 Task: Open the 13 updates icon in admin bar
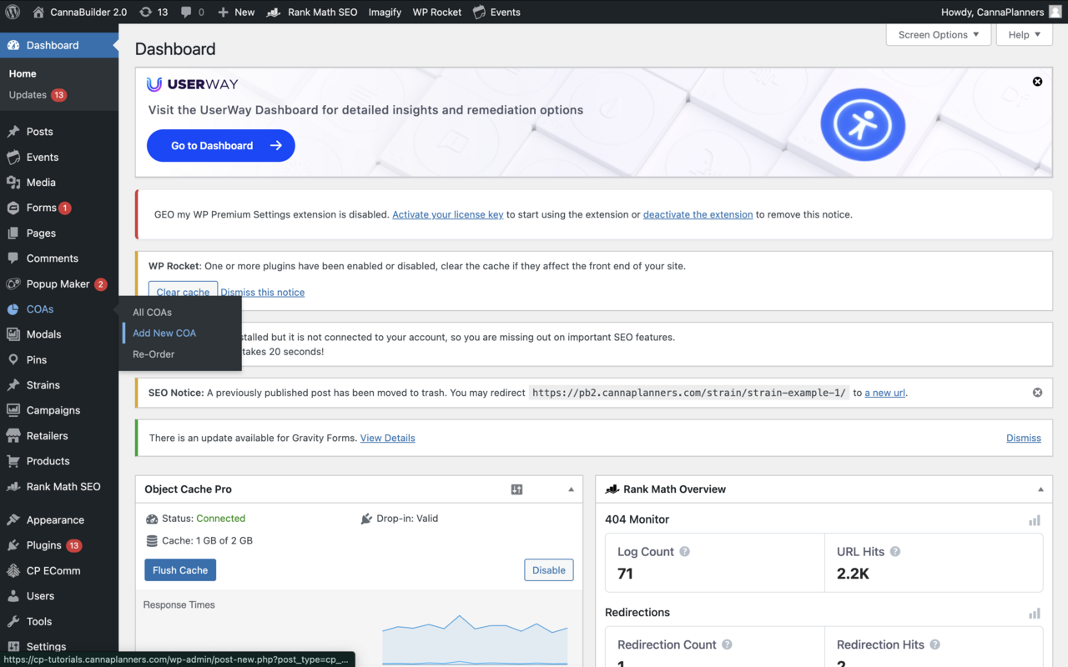154,12
